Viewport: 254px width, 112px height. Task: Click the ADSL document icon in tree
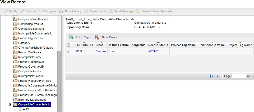pyautogui.click(x=20, y=109)
